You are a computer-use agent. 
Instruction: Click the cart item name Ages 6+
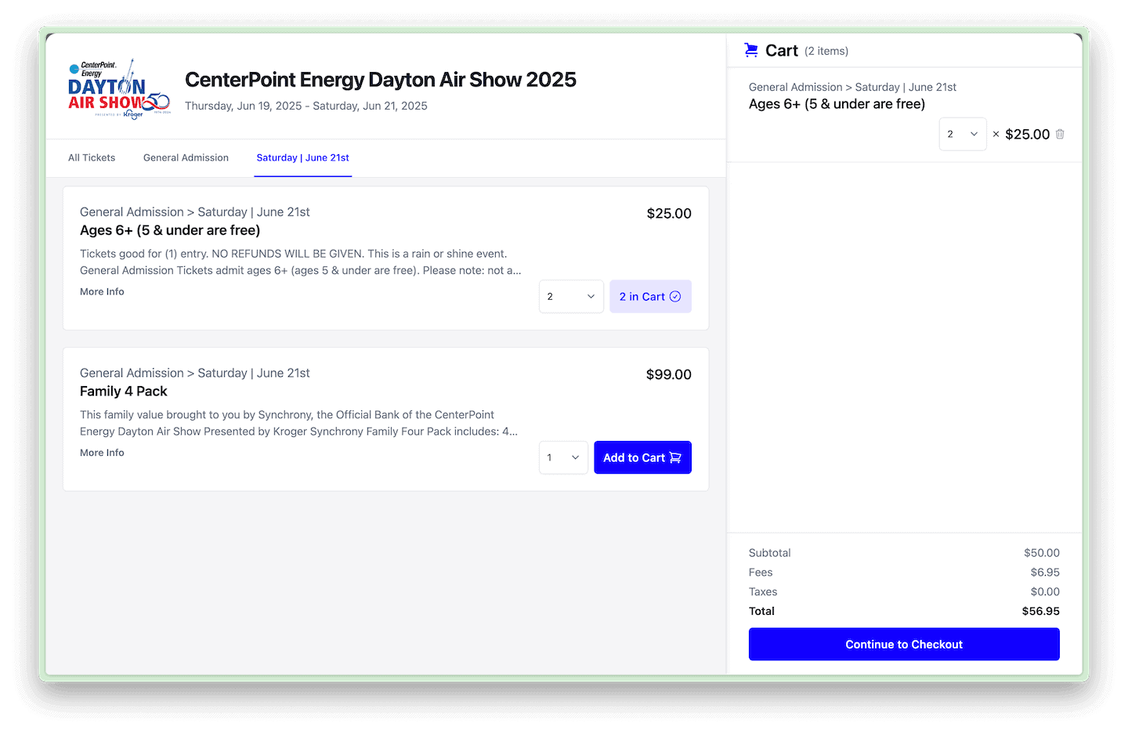pos(837,104)
